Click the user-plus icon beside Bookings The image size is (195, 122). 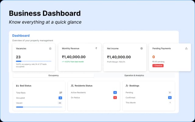click(127, 86)
